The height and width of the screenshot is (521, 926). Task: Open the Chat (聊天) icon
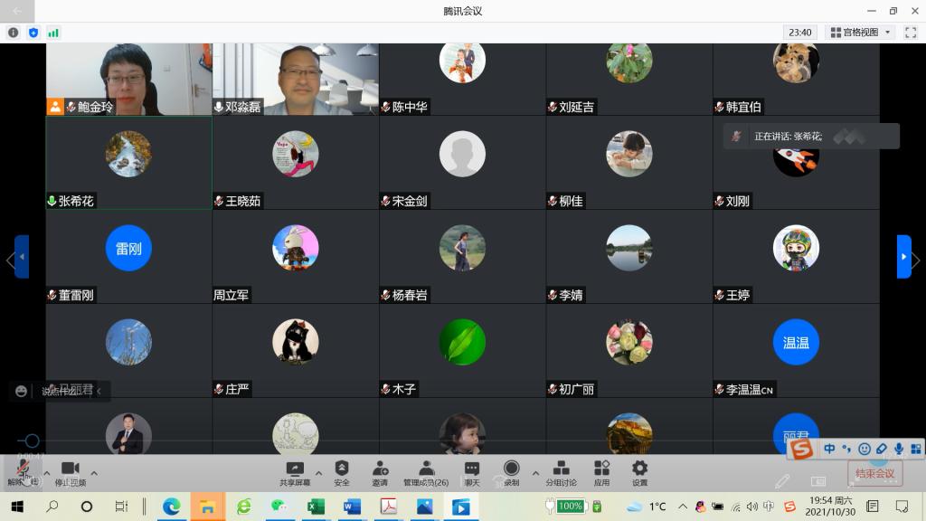coord(472,474)
